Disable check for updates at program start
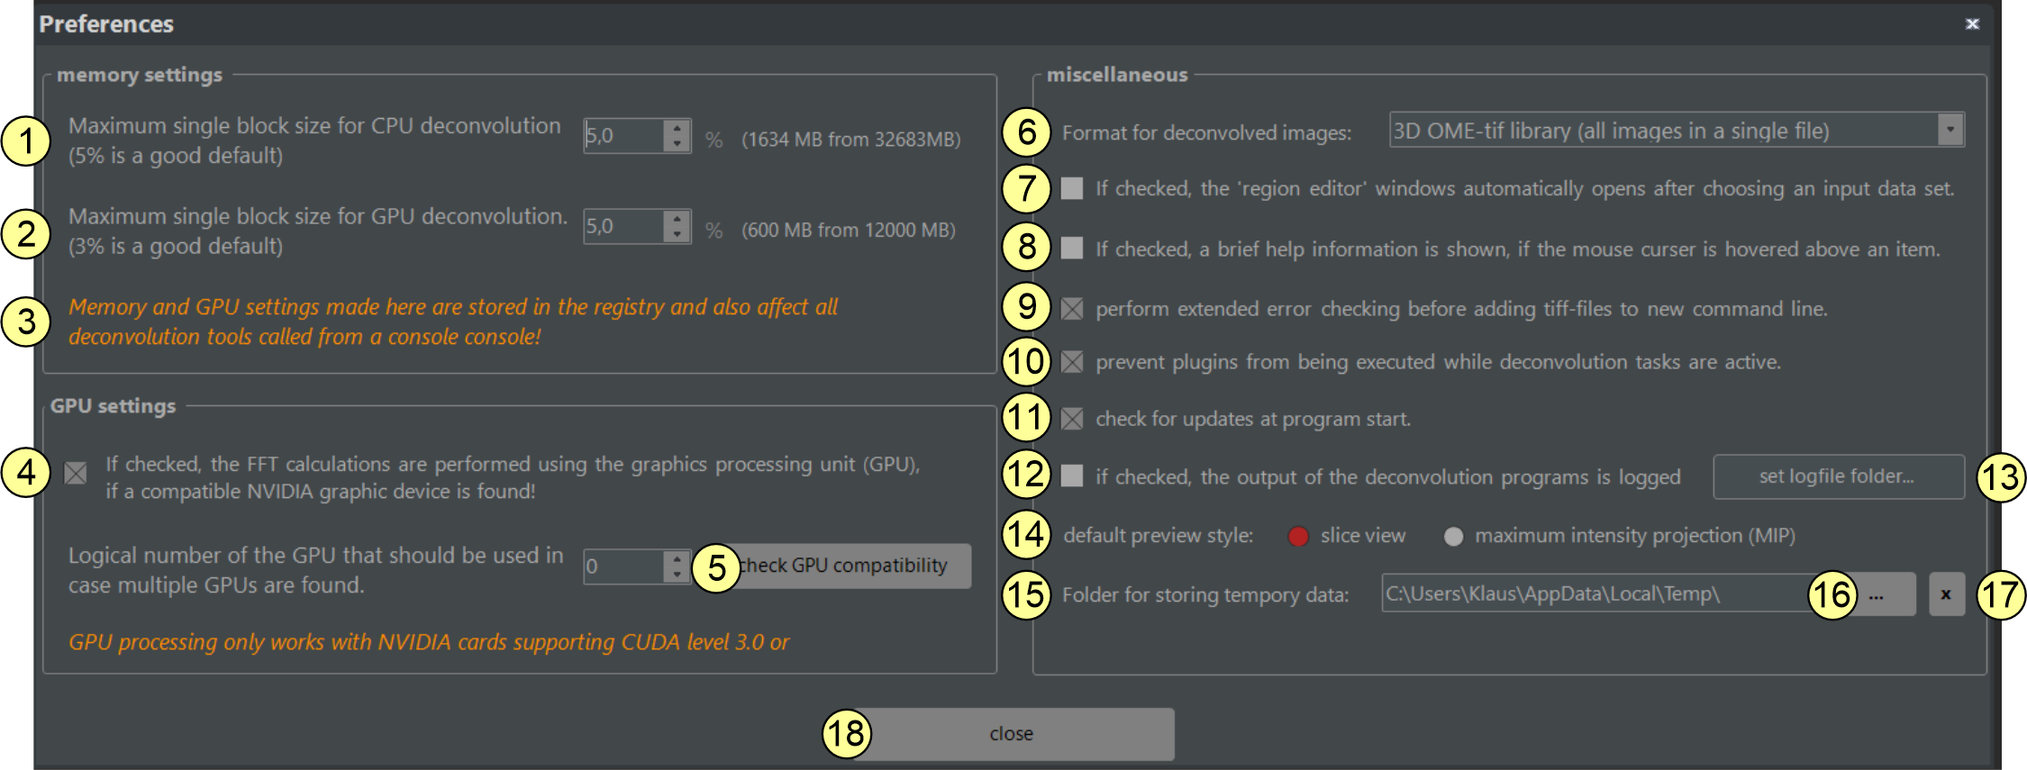Image resolution: width=2027 pixels, height=770 pixels. coord(1072,419)
